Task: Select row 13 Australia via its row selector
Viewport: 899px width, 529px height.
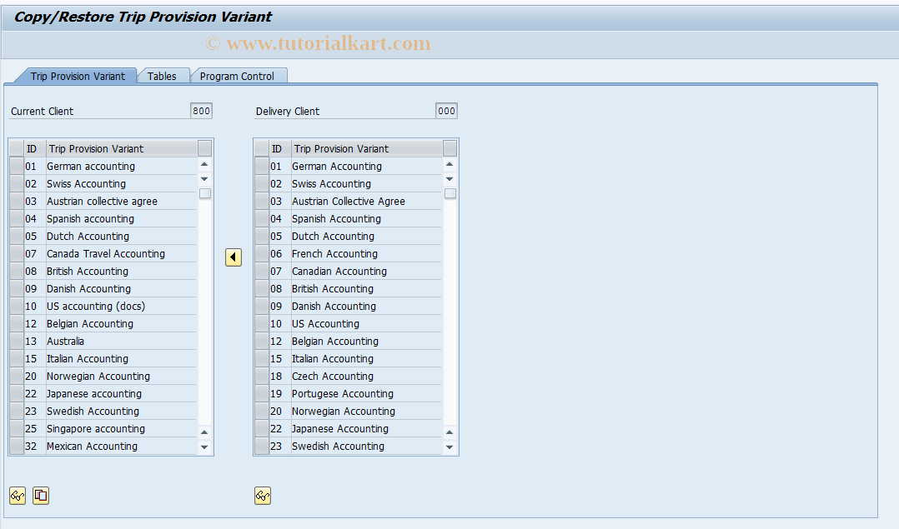Action: point(17,342)
